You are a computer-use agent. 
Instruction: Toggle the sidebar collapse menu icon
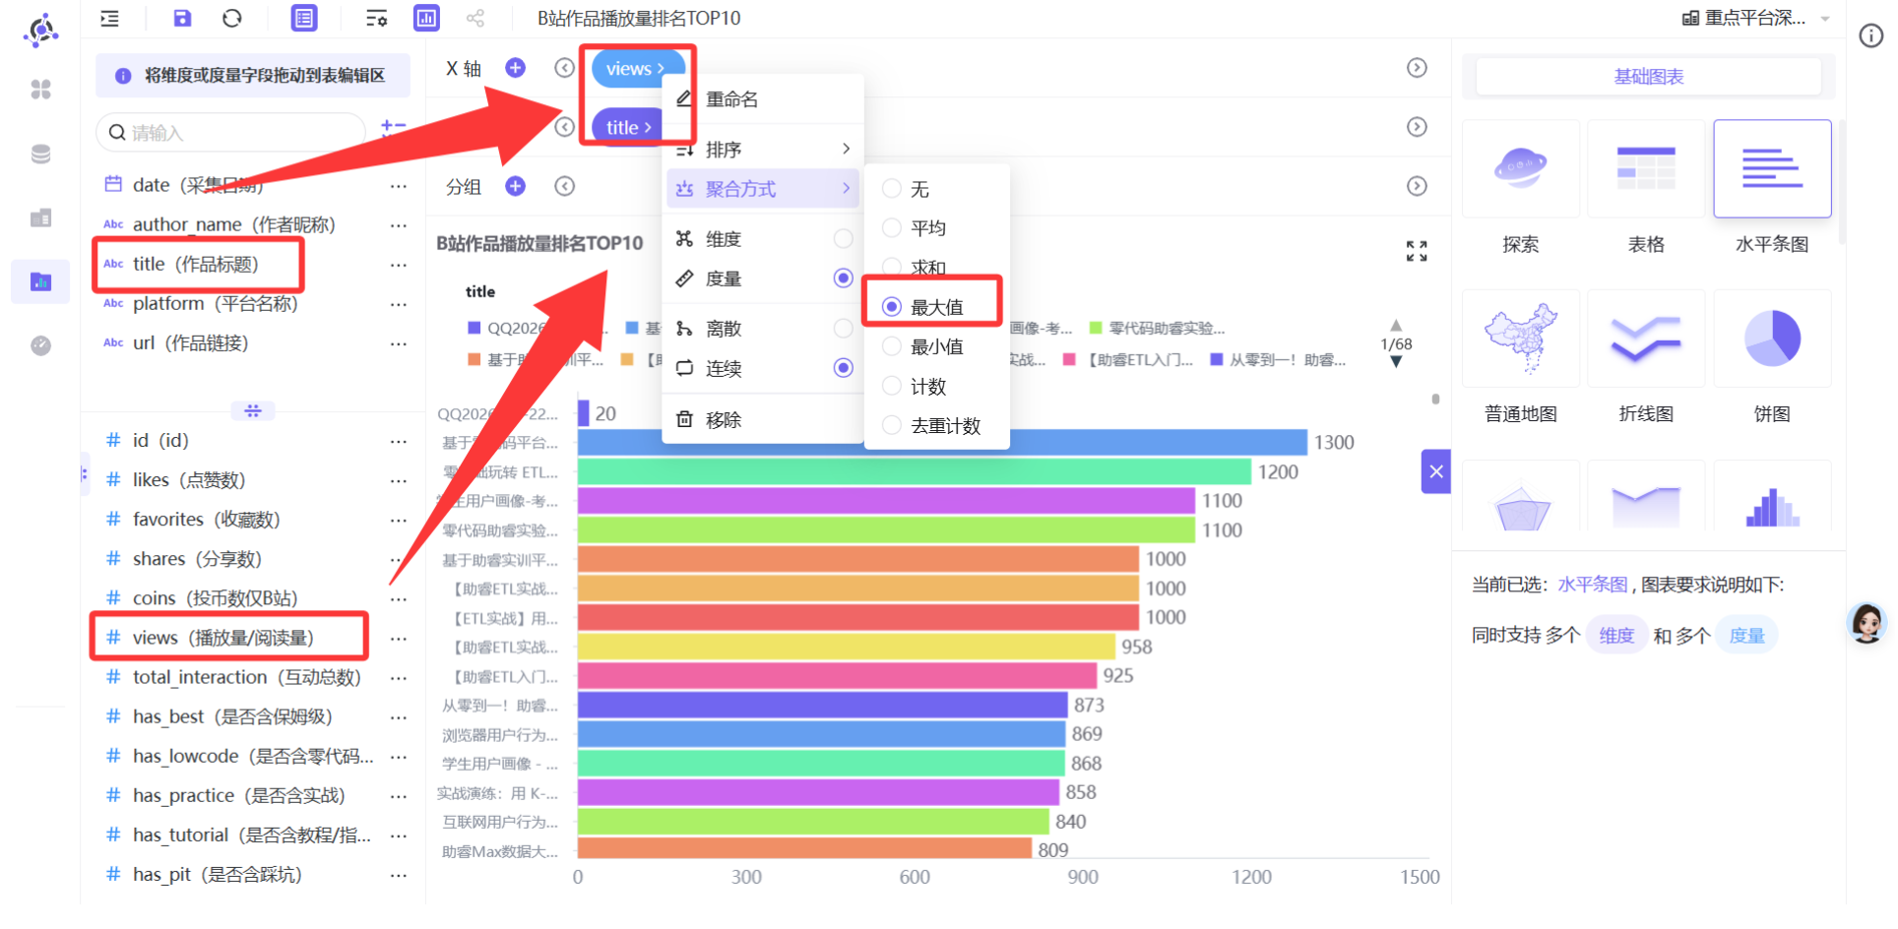[x=110, y=18]
